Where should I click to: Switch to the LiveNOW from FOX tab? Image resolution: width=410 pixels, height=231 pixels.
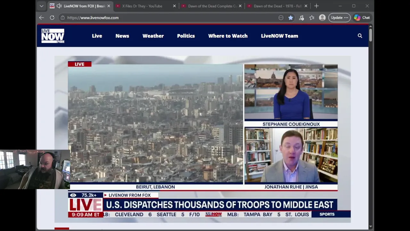(x=80, y=6)
